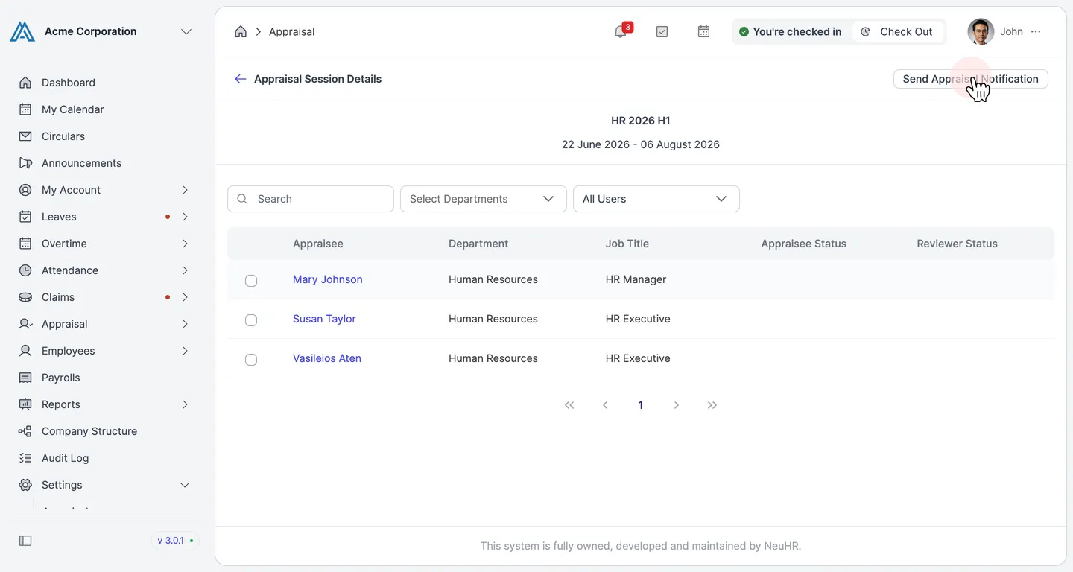The image size is (1073, 572).
Task: Click the Appraisal breadcrumb link
Action: pos(292,31)
